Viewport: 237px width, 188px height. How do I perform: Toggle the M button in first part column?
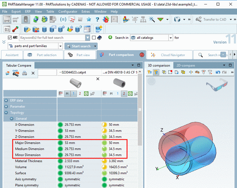click(x=67, y=94)
